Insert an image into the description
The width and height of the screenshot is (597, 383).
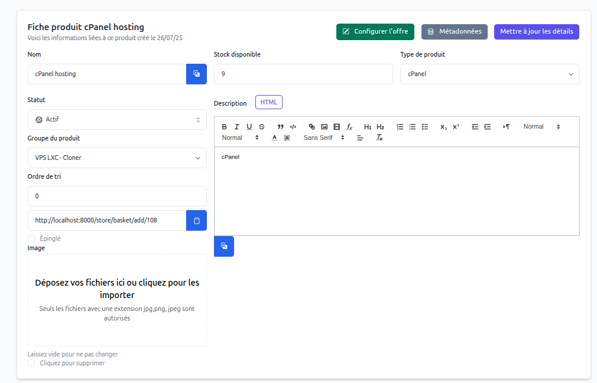click(324, 127)
